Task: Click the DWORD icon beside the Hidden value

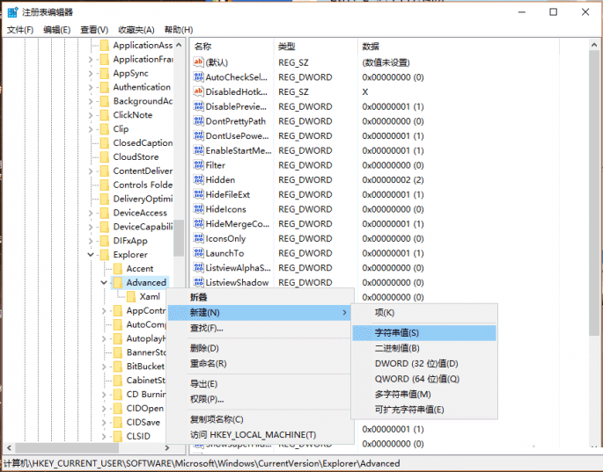Action: (198, 180)
